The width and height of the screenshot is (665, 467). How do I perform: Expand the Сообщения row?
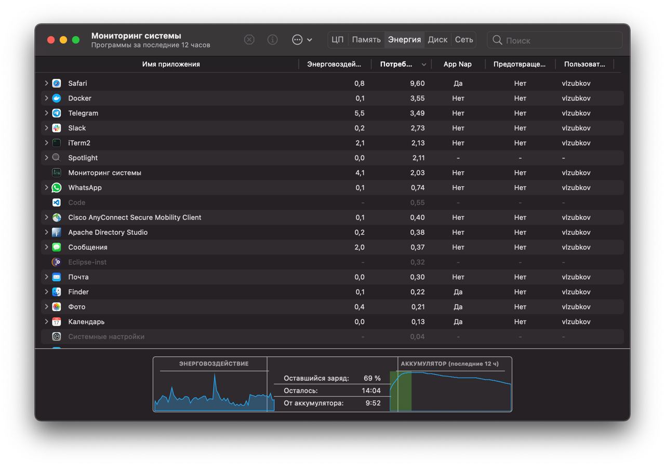click(46, 247)
